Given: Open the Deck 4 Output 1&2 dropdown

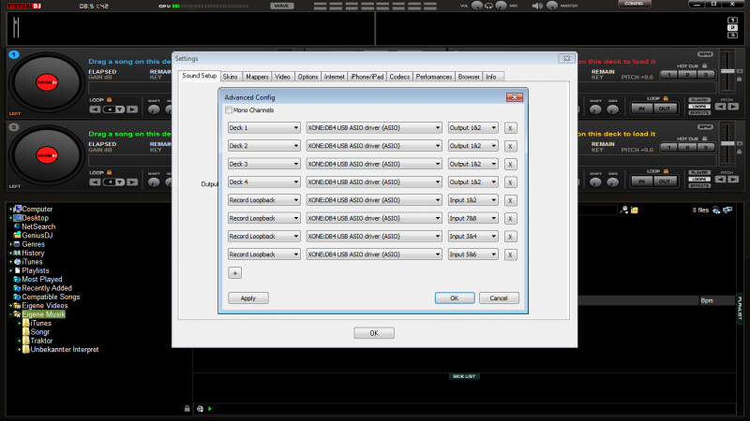Looking at the screenshot, I should [472, 182].
